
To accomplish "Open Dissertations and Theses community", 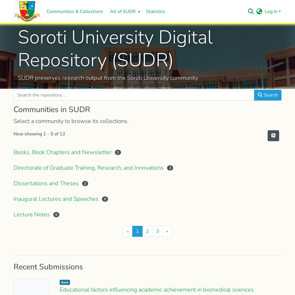I will pyautogui.click(x=46, y=184).
